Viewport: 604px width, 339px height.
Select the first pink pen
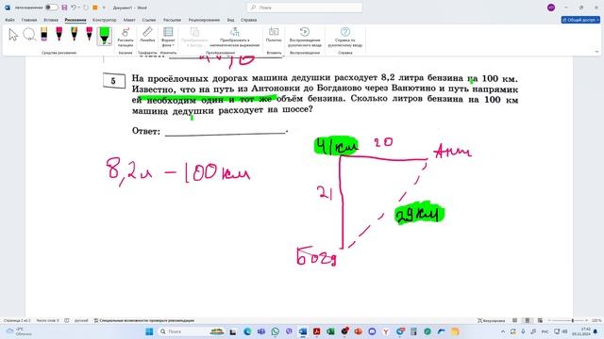[59, 34]
